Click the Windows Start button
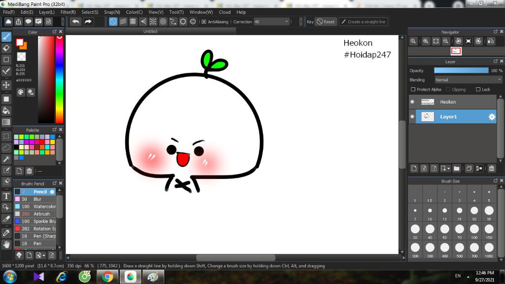This screenshot has width=505, height=284. (10, 277)
